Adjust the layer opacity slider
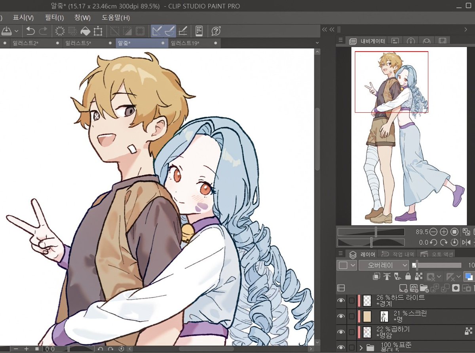Image resolution: width=475 pixels, height=353 pixels. (437, 265)
